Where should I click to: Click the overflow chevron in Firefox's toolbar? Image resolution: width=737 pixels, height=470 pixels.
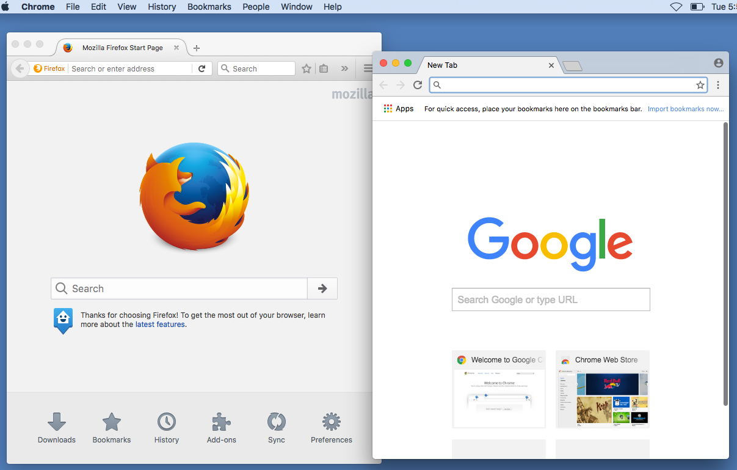click(x=344, y=68)
